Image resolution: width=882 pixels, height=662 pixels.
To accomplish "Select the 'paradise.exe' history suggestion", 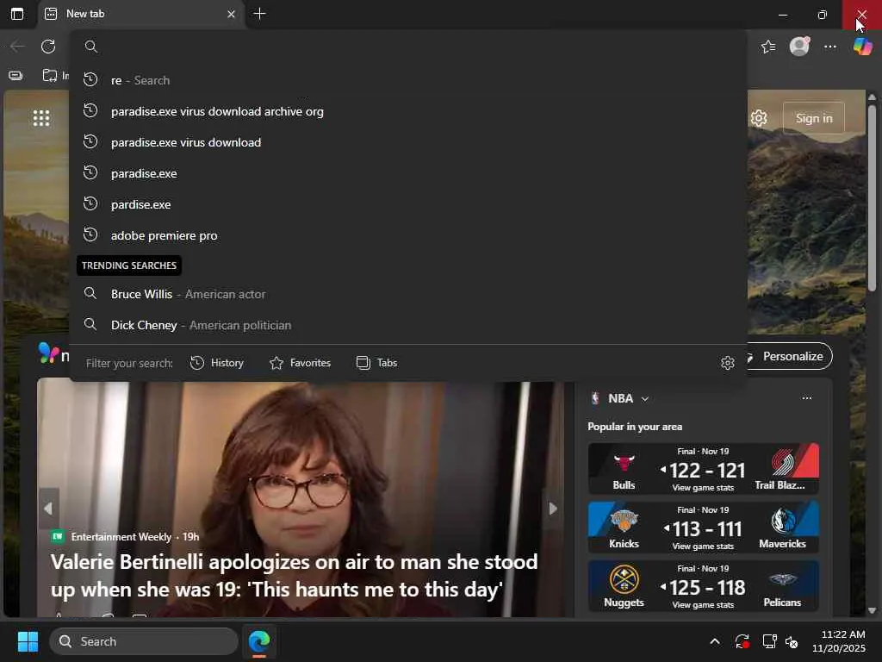I will [x=408, y=172].
